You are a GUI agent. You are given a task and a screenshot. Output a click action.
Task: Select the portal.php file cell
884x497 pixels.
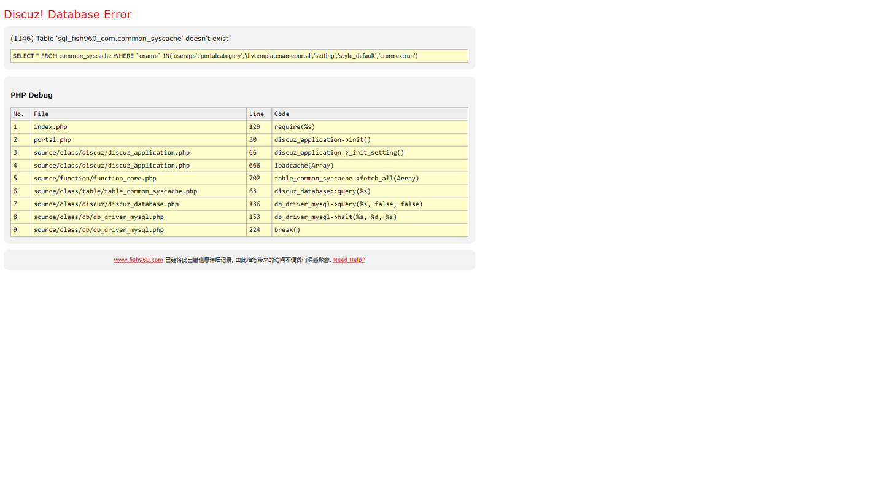click(x=139, y=140)
